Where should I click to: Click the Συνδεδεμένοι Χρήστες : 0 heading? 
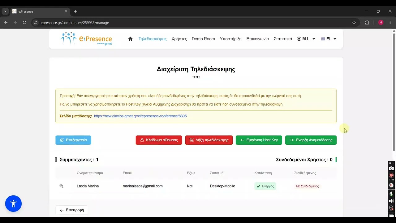coord(304,160)
